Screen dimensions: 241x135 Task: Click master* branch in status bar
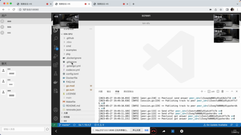64,125
